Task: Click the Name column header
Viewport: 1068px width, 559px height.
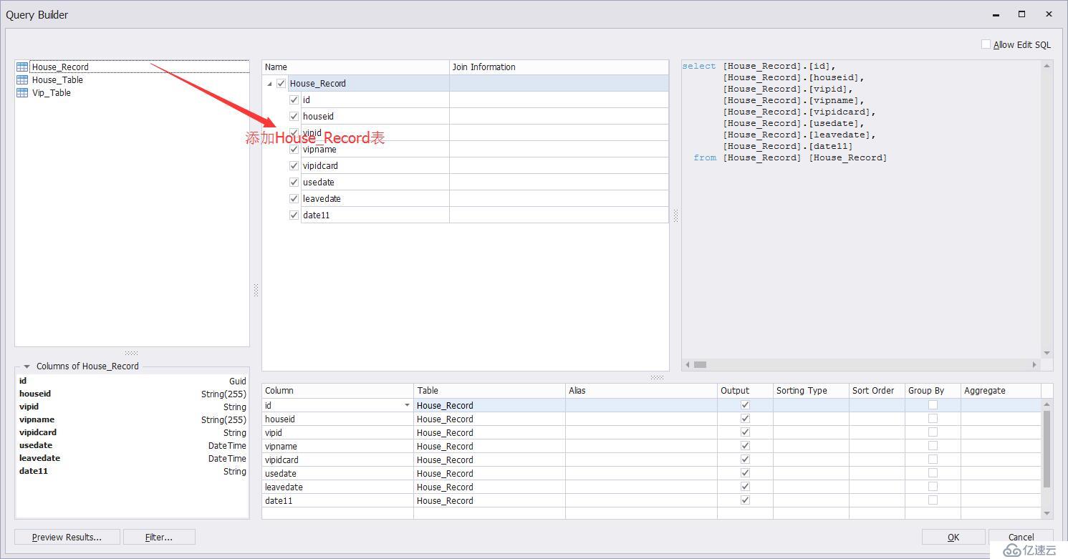Action: [355, 67]
